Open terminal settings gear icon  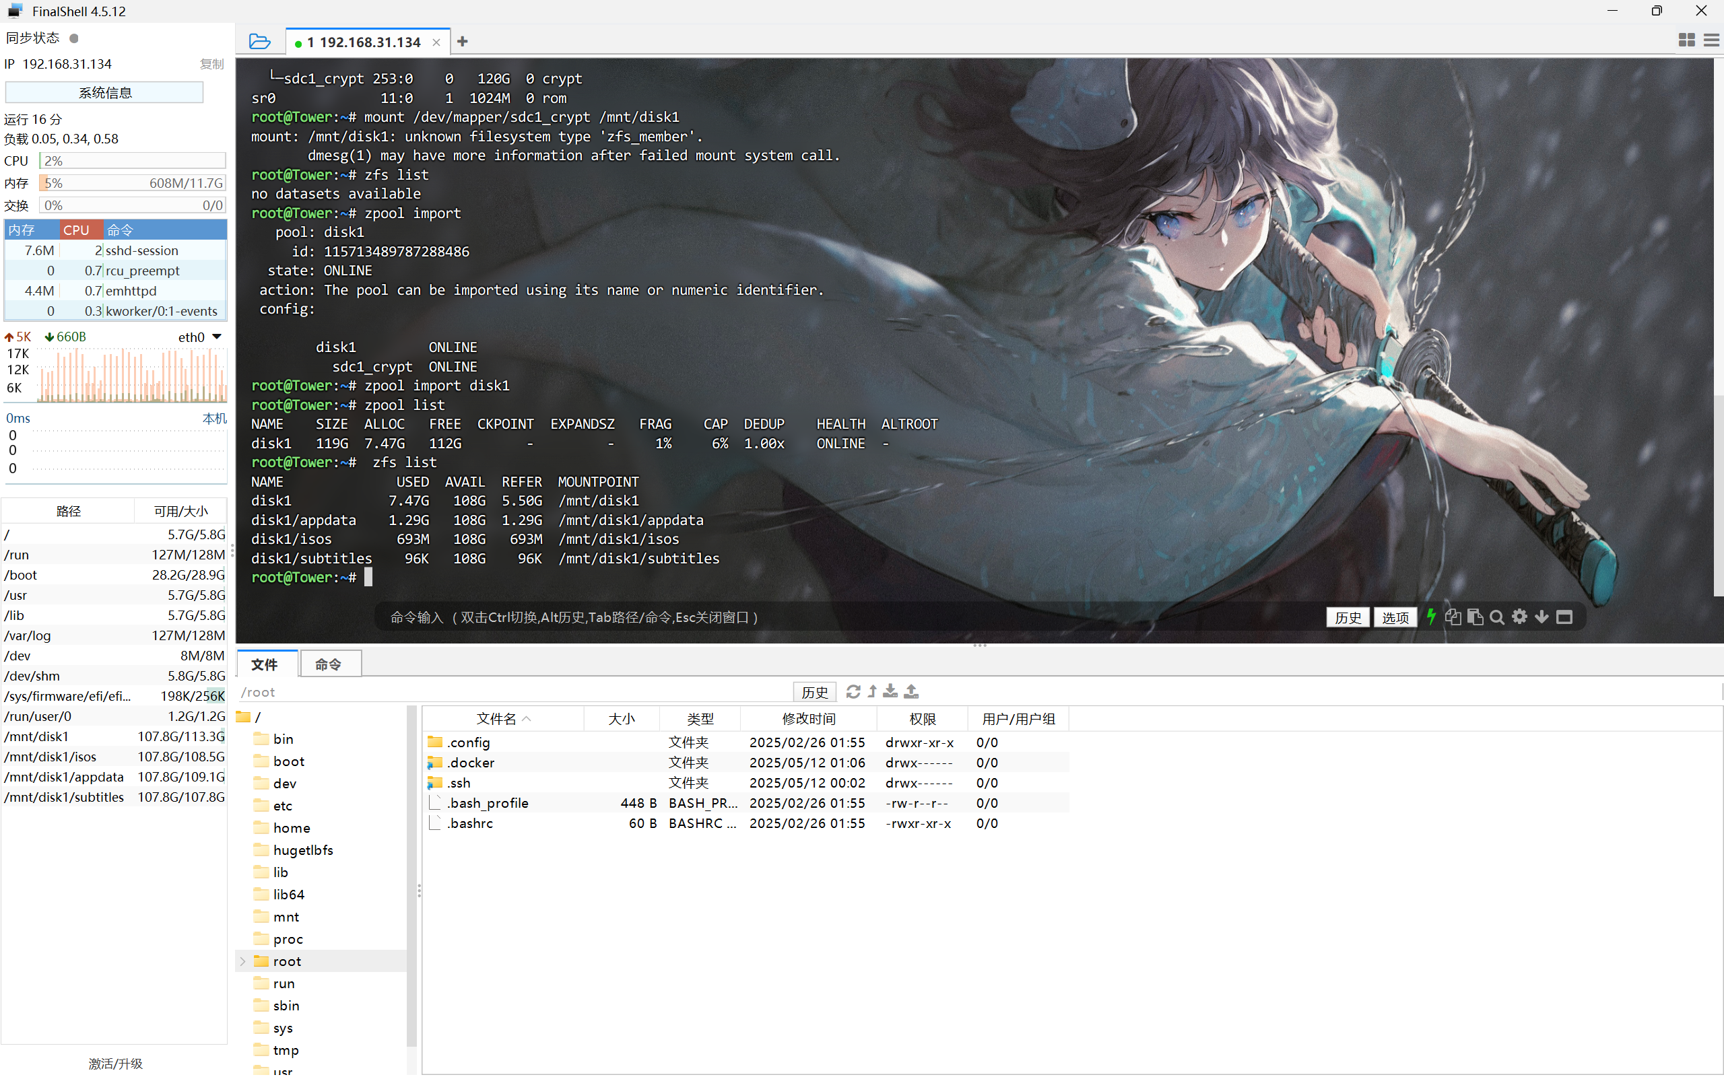point(1519,617)
